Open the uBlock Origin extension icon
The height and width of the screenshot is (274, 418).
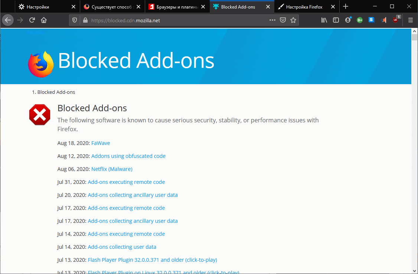click(395, 20)
